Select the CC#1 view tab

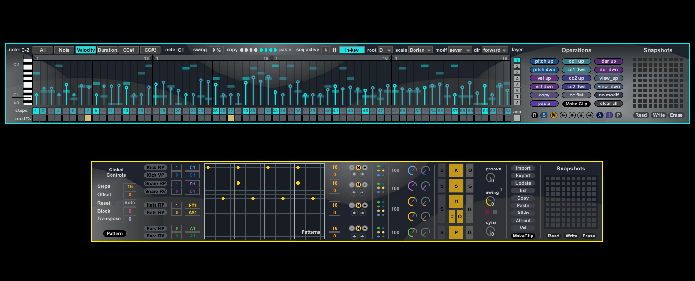[129, 50]
